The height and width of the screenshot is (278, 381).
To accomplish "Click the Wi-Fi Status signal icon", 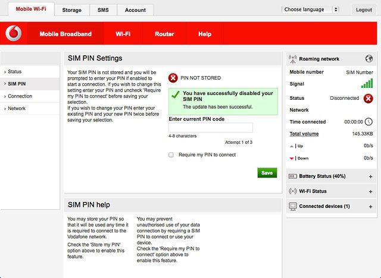I will 292,191.
